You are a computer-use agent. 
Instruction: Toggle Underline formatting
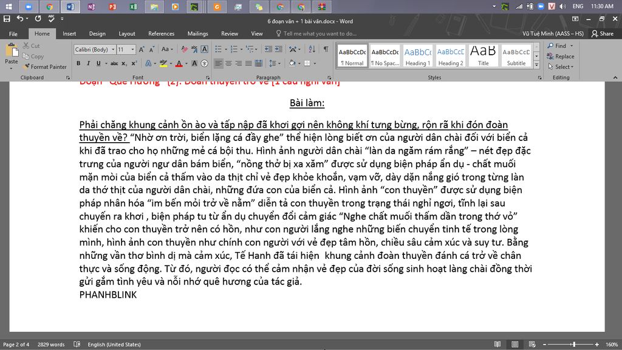98,63
